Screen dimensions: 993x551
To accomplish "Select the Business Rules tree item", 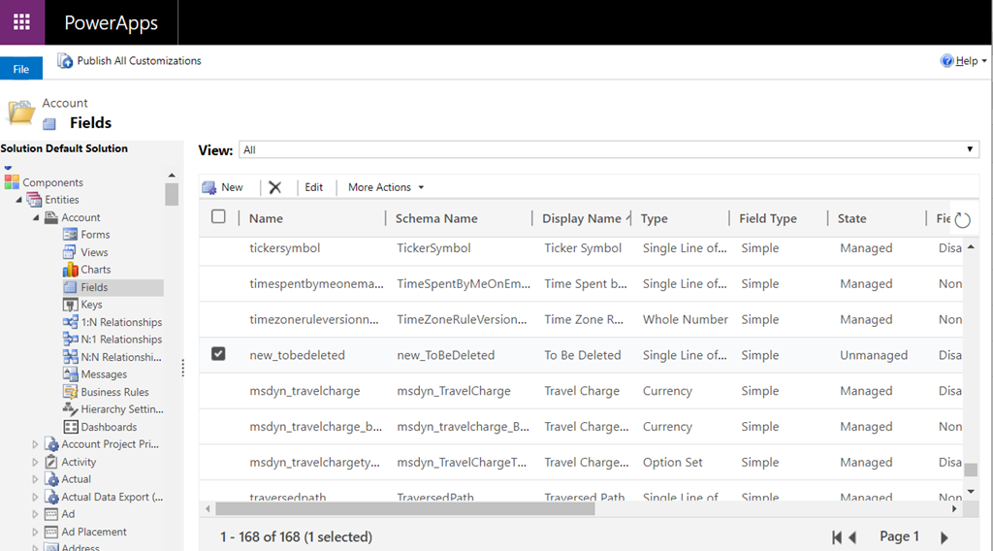I will 114,392.
